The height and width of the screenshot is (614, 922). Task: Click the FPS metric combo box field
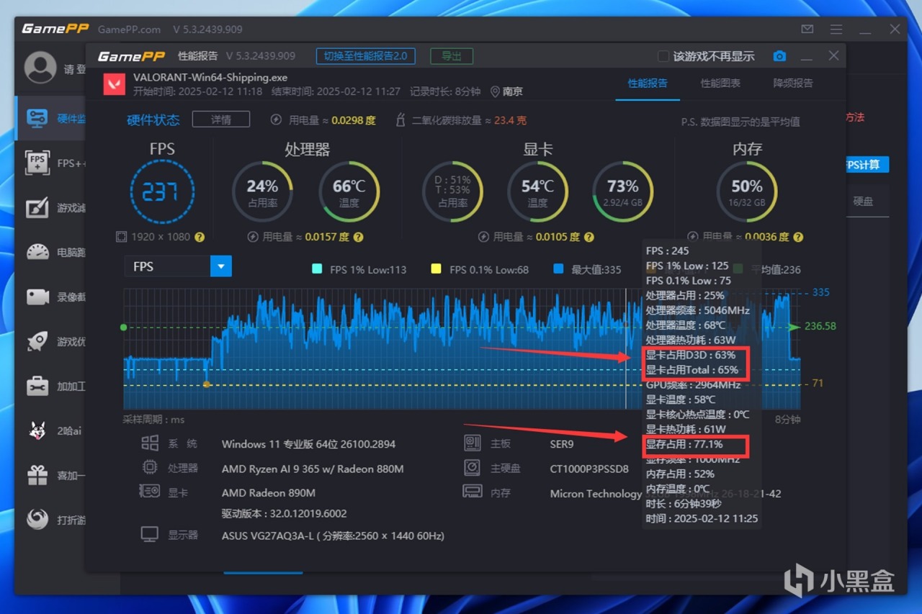coord(178,266)
